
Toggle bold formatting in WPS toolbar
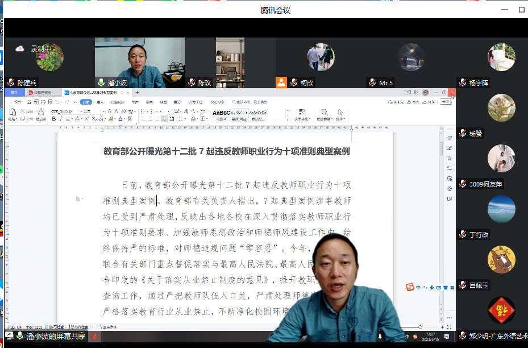click(x=54, y=119)
